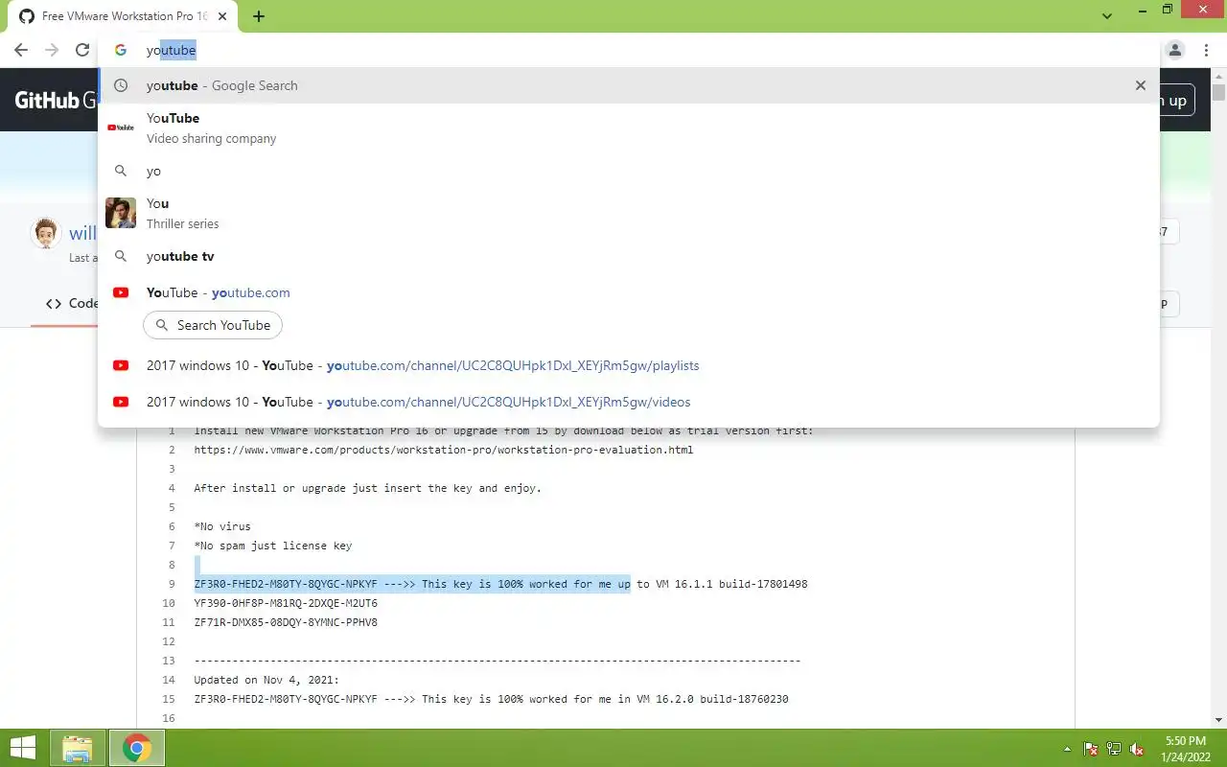Open the 'YouTube - youtube.com' suggestion

pos(629,292)
